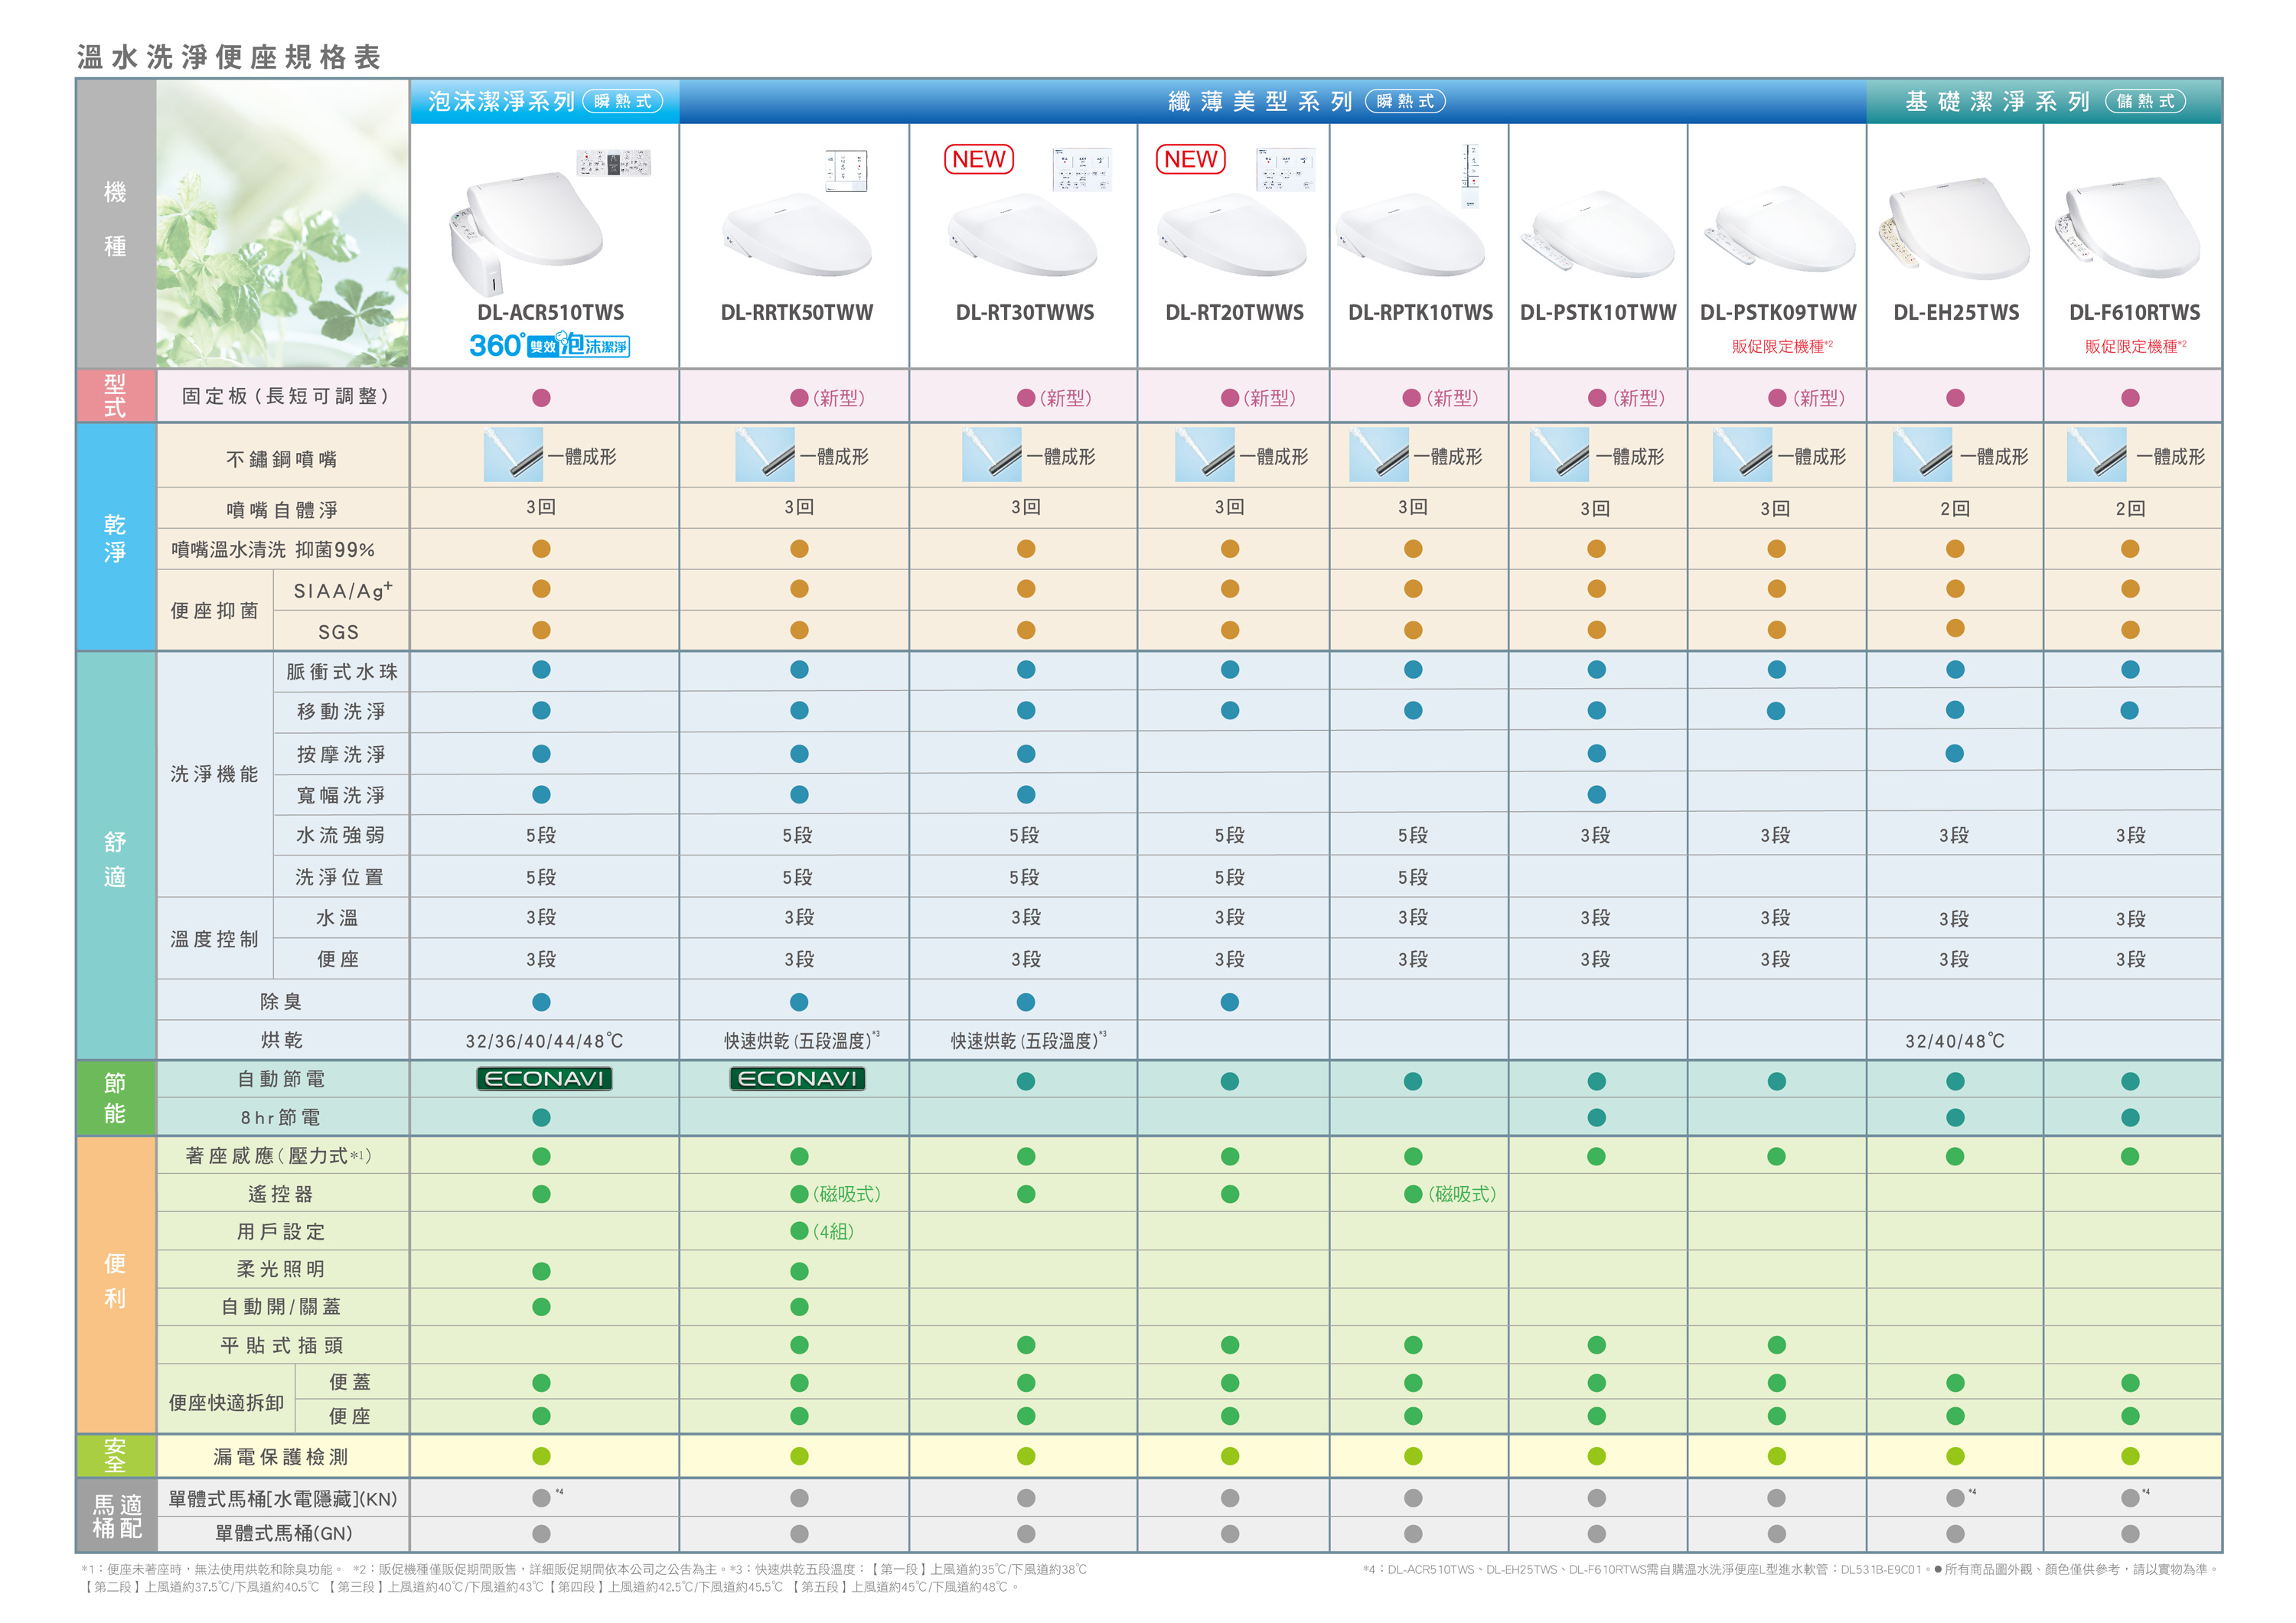This screenshot has width=2296, height=1623.
Task: Click the 單體式馬桶[水電隱藏](KN) row label
Action: [x=282, y=1498]
